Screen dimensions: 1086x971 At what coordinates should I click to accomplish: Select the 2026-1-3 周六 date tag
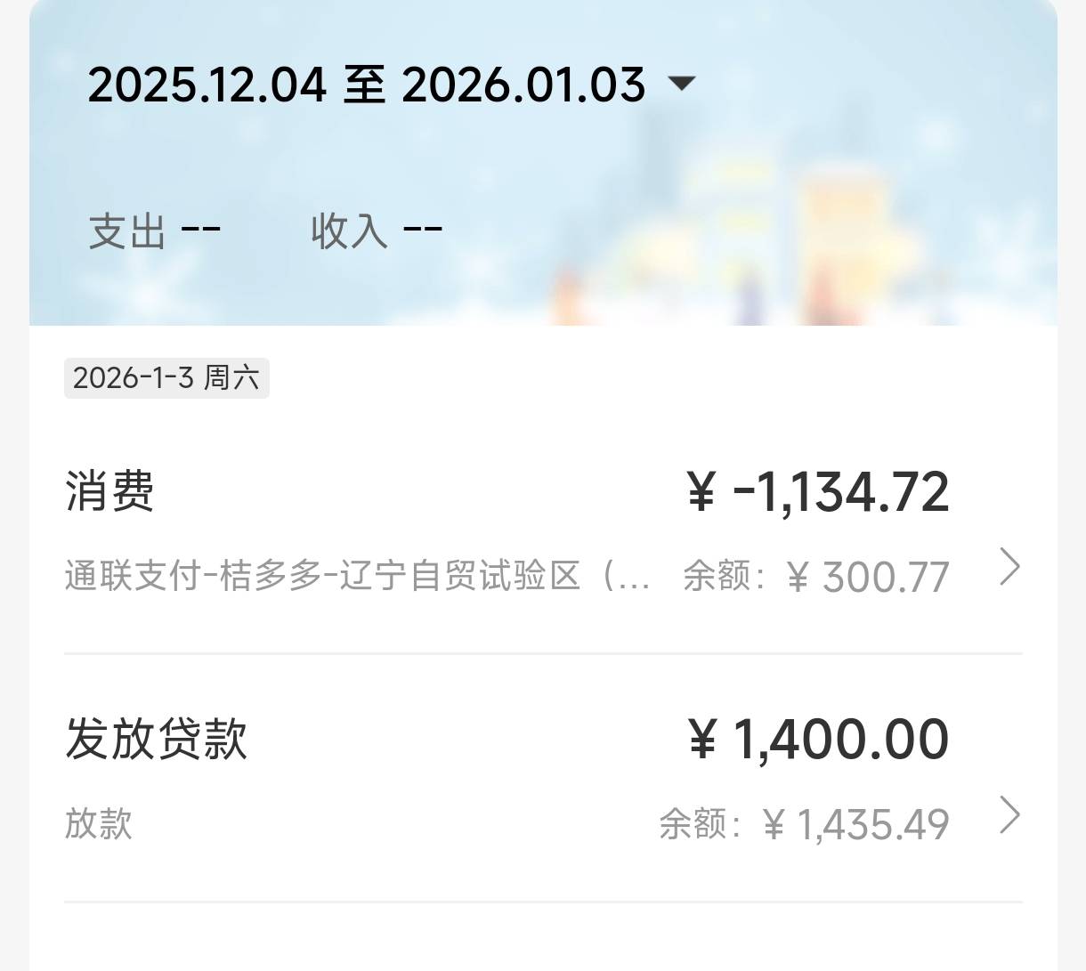click(x=166, y=378)
